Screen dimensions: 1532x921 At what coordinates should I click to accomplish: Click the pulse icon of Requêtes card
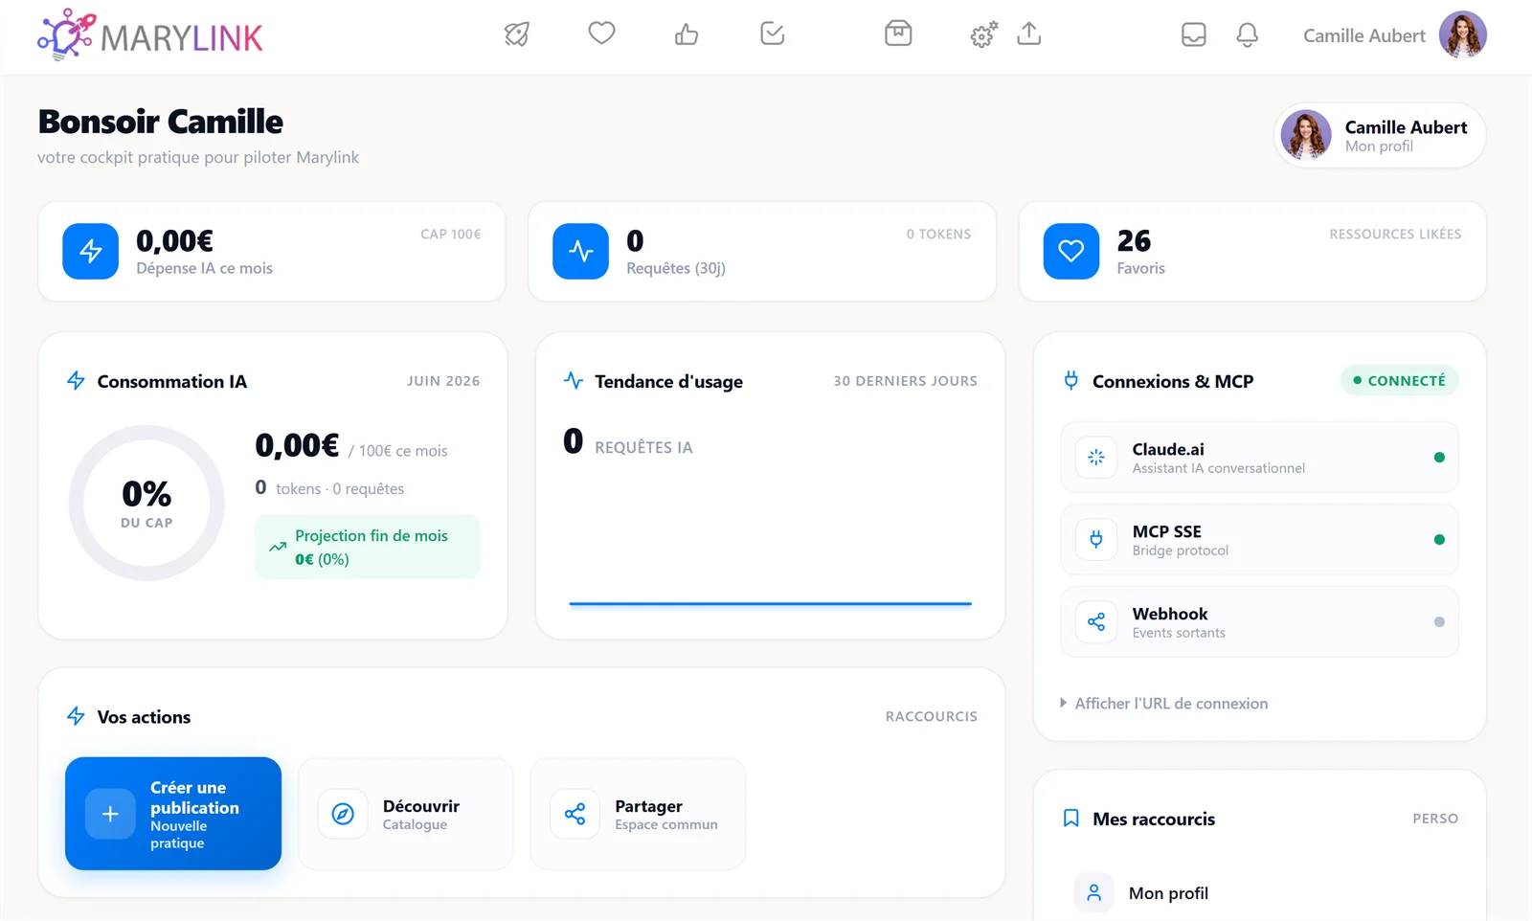point(581,251)
